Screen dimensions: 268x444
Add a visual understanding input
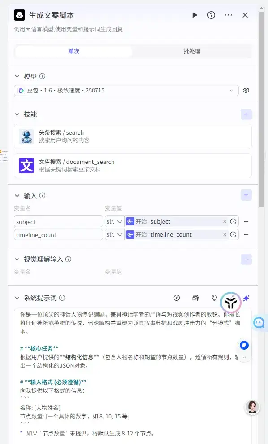(x=246, y=259)
